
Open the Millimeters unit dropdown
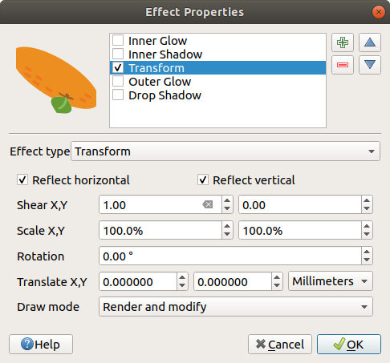tap(331, 281)
